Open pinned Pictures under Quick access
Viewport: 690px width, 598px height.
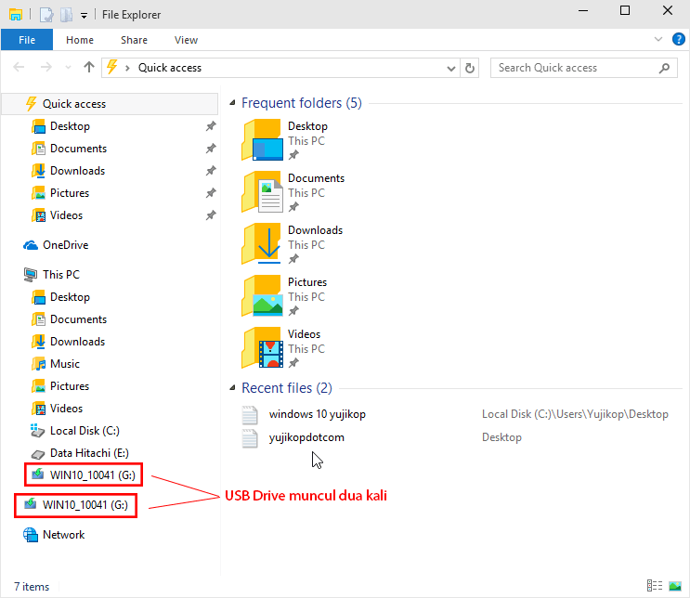tap(69, 193)
